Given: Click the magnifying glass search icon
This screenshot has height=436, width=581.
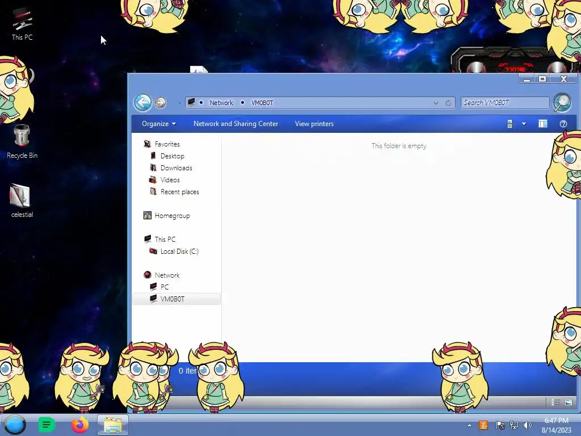Looking at the screenshot, I should [562, 103].
